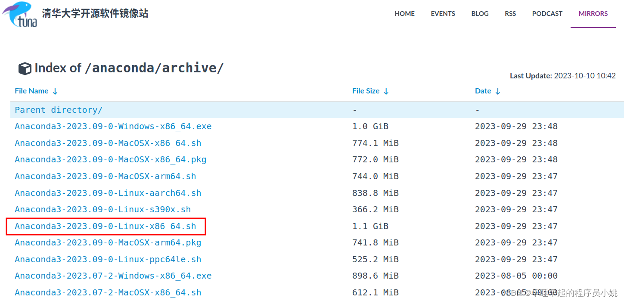Select the 525.2 MiB size cell
The height and width of the screenshot is (301, 624).
pos(376,259)
